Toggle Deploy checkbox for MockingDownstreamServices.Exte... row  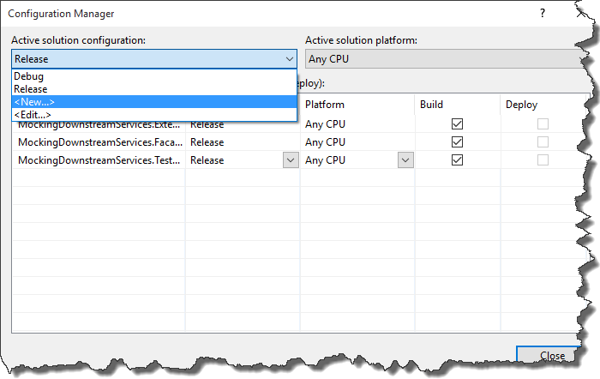[x=543, y=124]
